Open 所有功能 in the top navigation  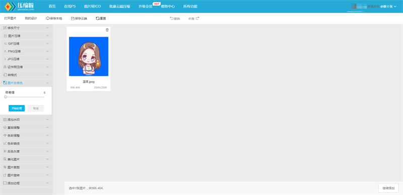point(190,7)
